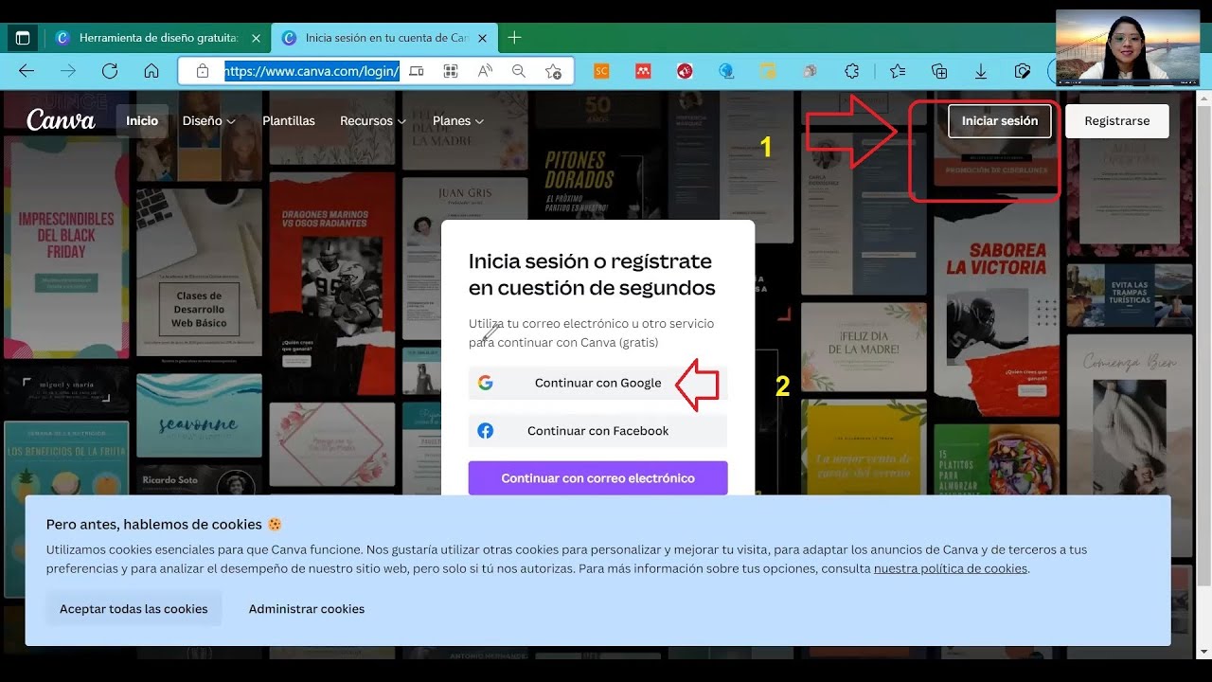The height and width of the screenshot is (682, 1212).
Task: Open the red circular extension icon
Action: (685, 71)
